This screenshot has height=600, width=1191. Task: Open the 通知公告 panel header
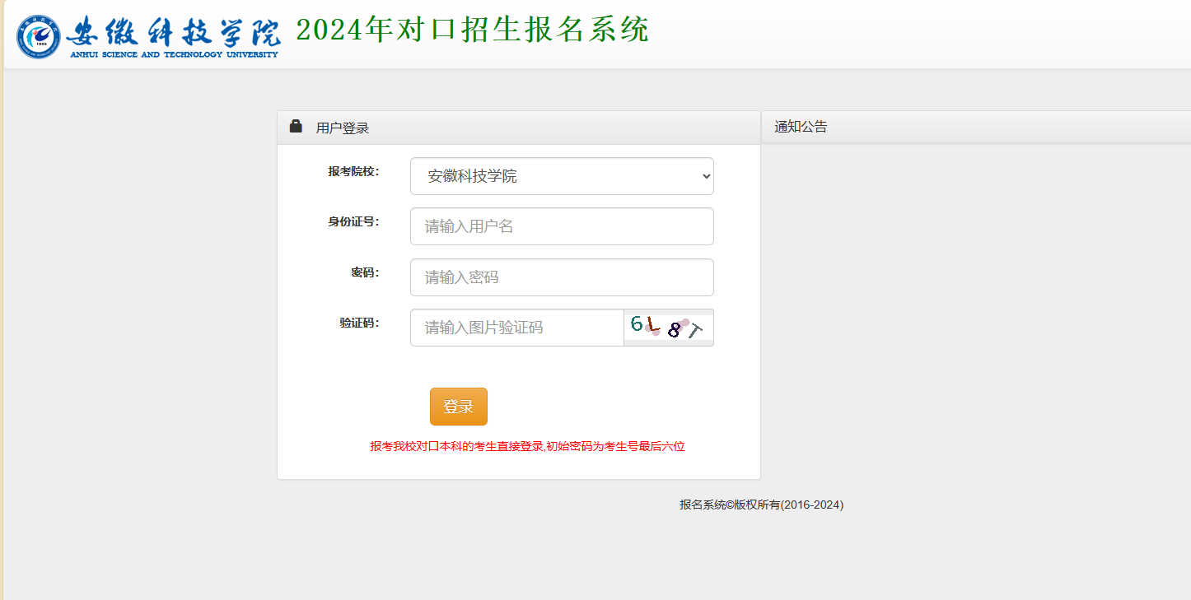click(x=801, y=127)
